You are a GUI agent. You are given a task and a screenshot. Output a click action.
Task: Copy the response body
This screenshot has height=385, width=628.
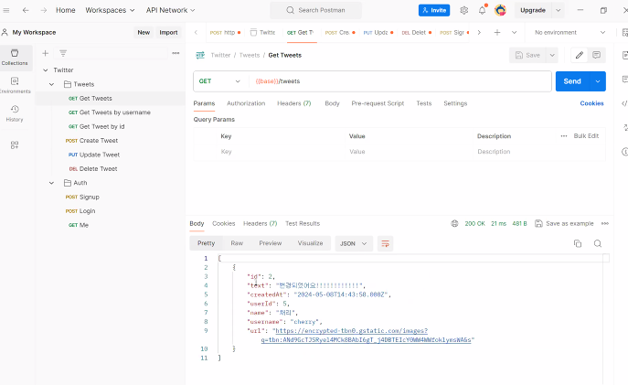578,243
